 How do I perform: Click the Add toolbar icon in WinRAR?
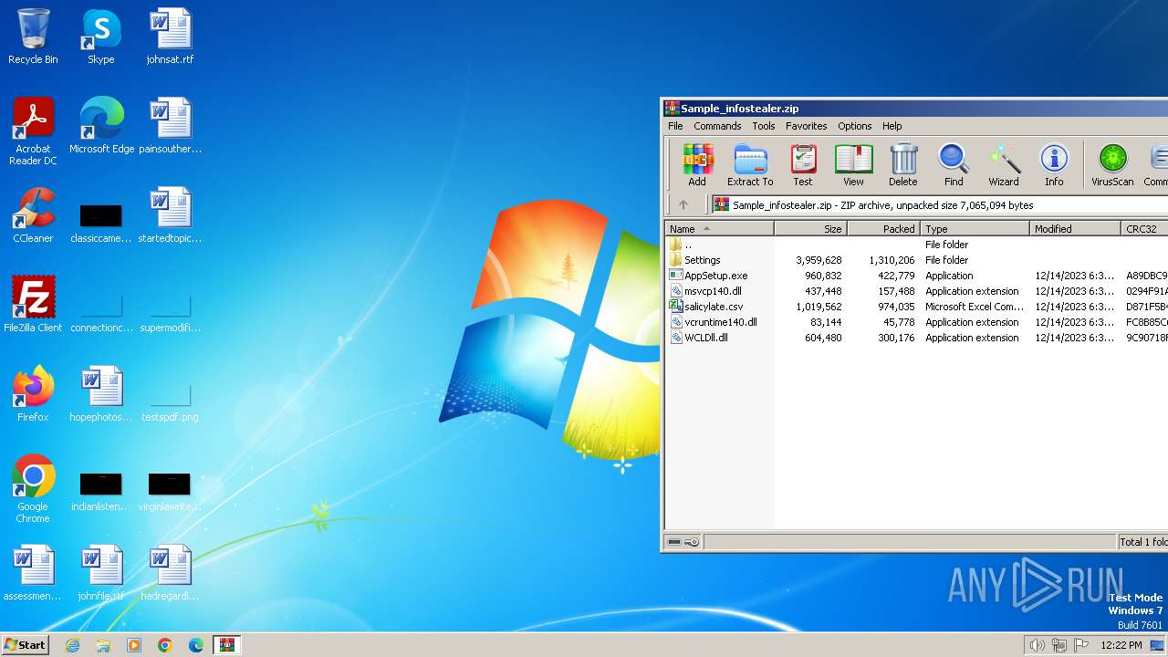(697, 165)
